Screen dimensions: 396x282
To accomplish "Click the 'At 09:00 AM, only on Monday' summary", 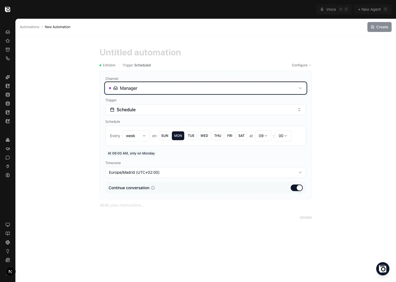I will (x=131, y=153).
